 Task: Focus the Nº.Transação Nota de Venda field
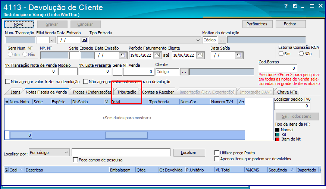point(31,72)
